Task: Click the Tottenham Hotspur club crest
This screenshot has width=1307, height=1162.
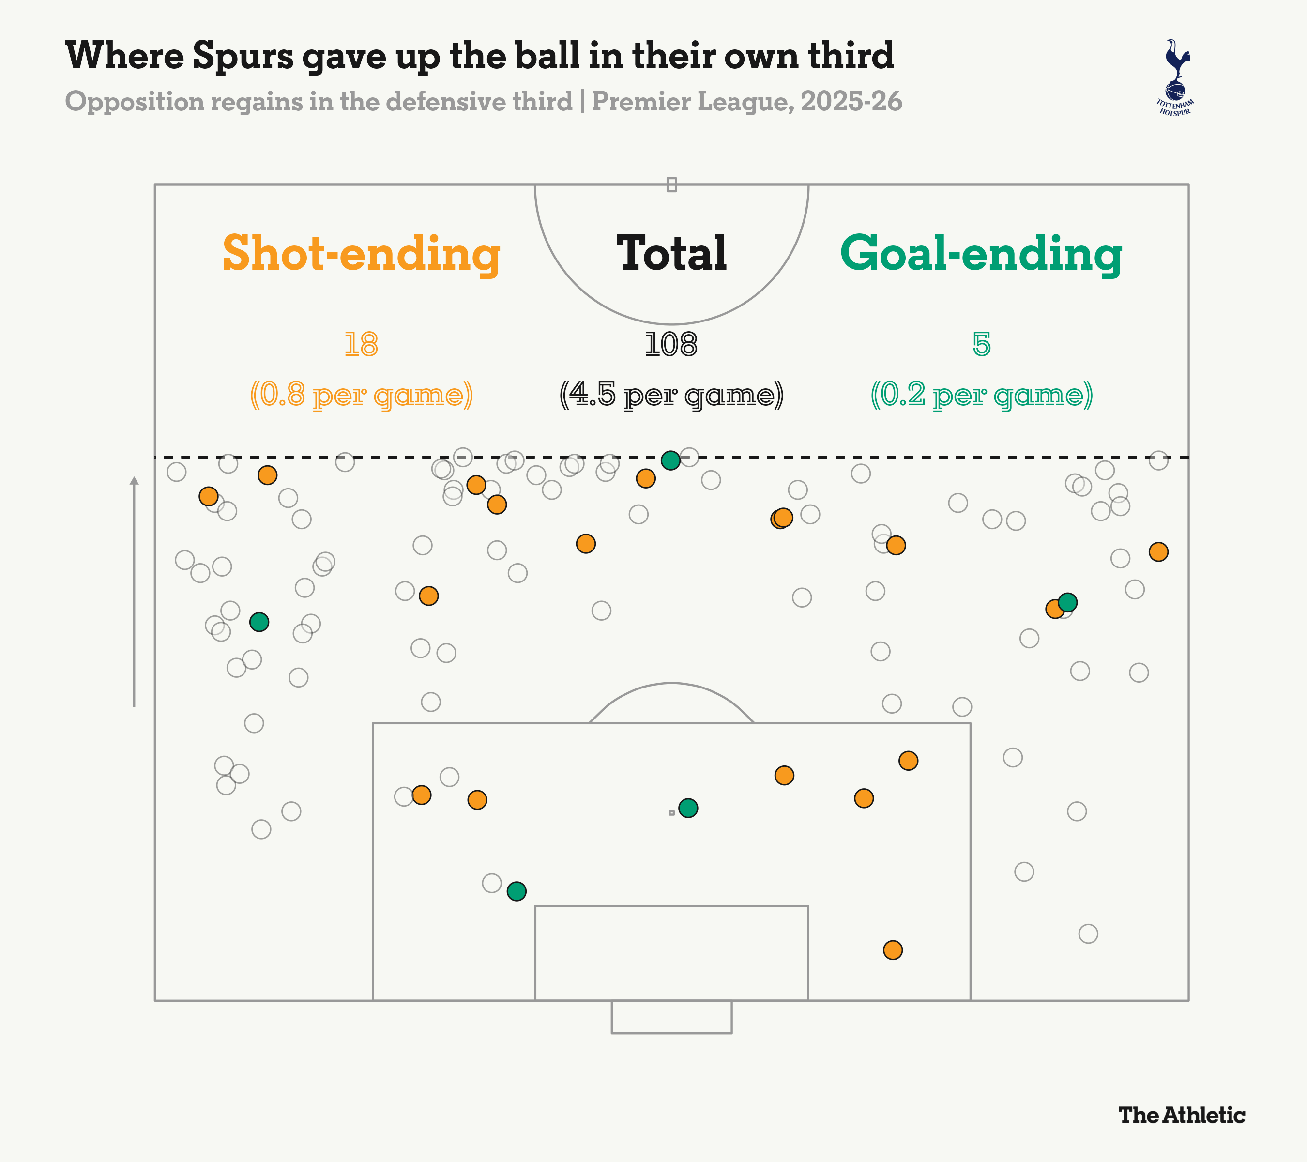Action: tap(1175, 77)
